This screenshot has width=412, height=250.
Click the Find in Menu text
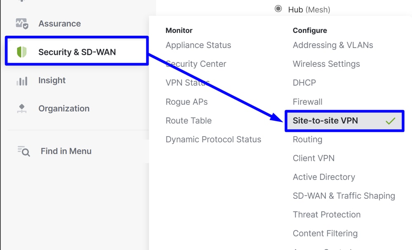[66, 151]
